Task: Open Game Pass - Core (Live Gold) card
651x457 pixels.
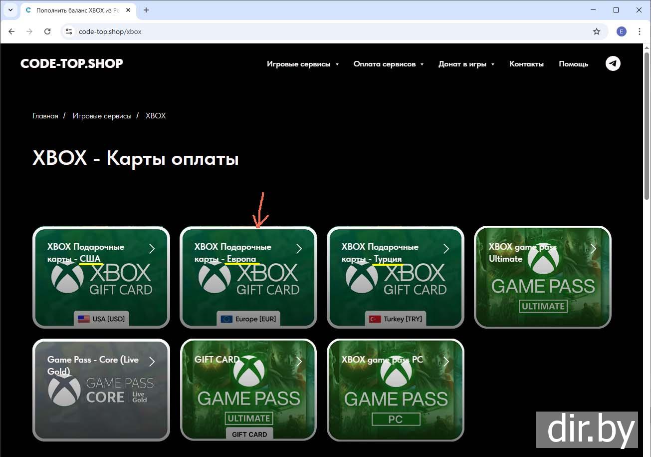Action: 101,390
